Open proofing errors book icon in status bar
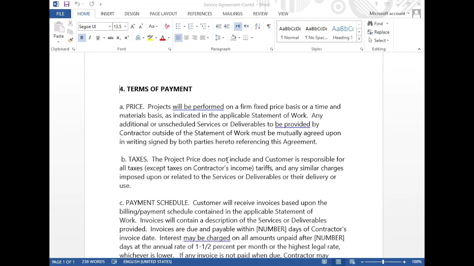 click(x=114, y=262)
